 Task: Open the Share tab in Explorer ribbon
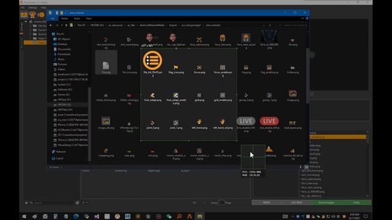pyautogui.click(x=77, y=18)
